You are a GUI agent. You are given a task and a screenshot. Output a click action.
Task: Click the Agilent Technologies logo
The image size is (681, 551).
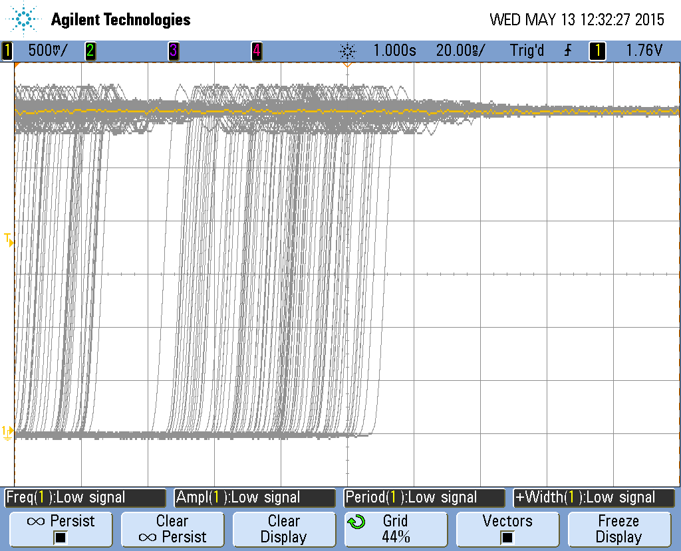coord(23,19)
